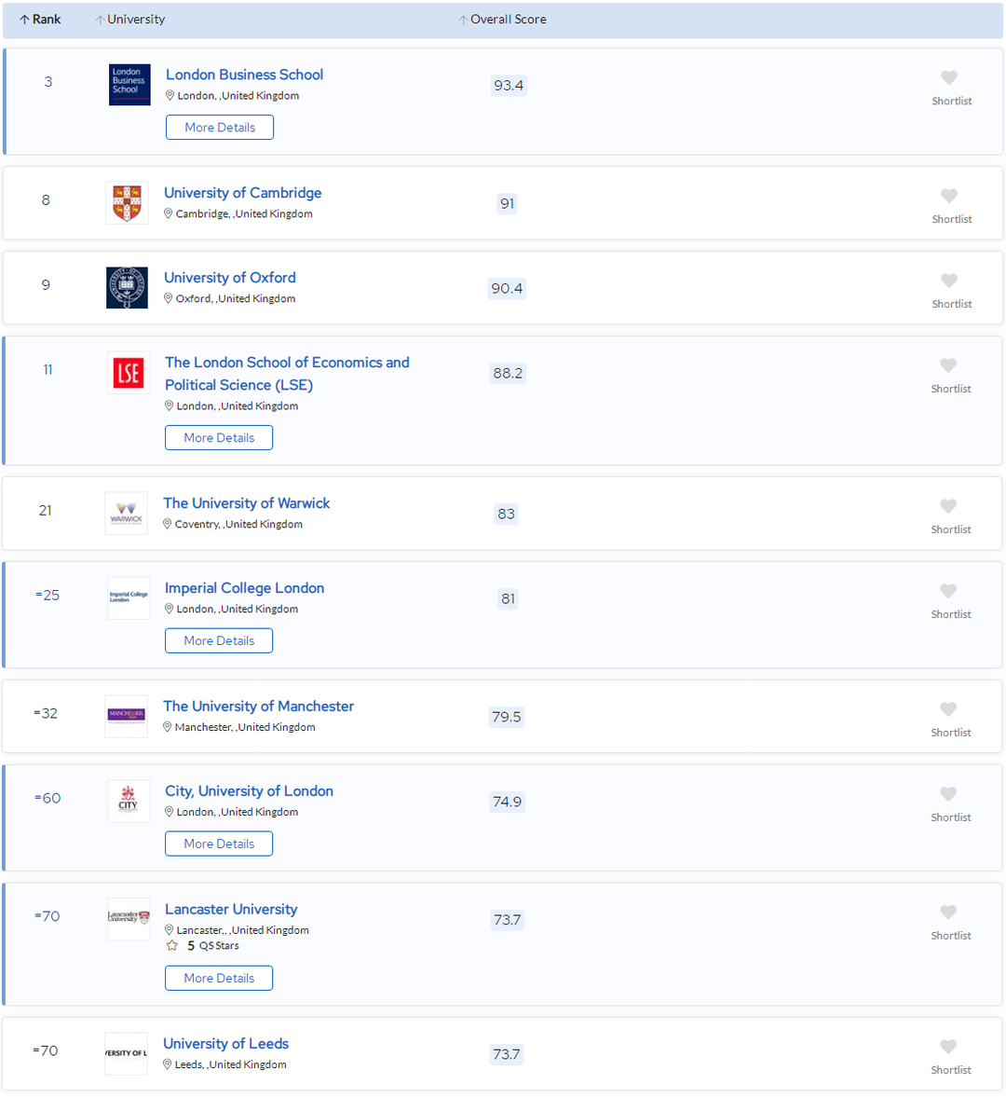Click the London Business School logo
Image resolution: width=1006 pixels, height=1098 pixels.
[129, 85]
